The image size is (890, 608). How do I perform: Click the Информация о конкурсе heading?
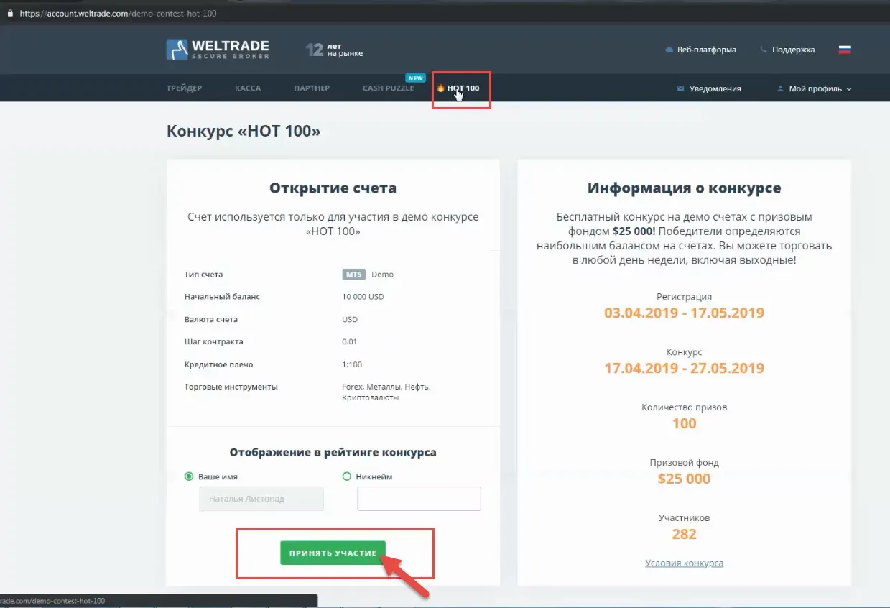pos(684,188)
